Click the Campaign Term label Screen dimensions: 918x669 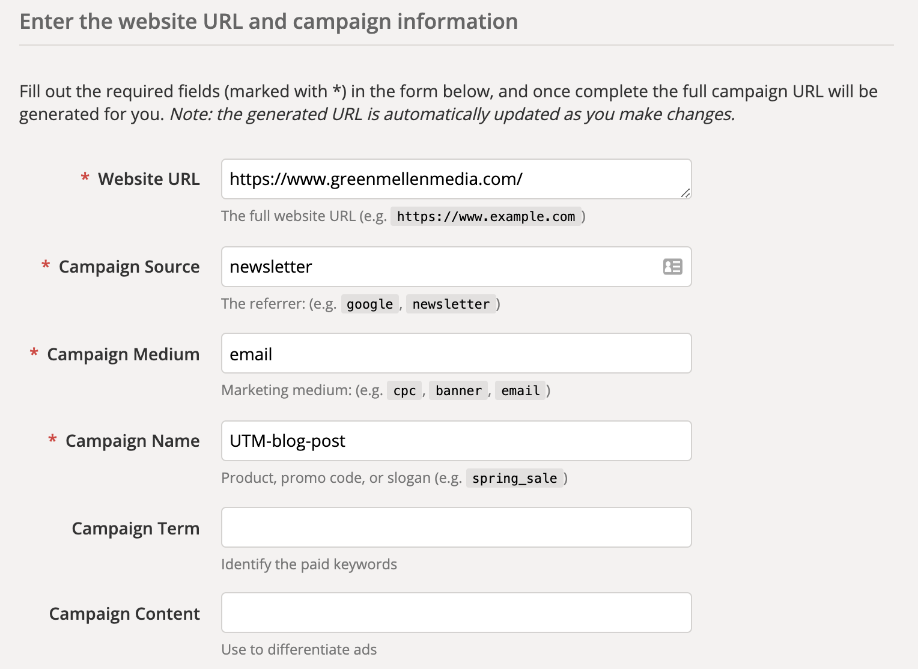click(x=135, y=528)
